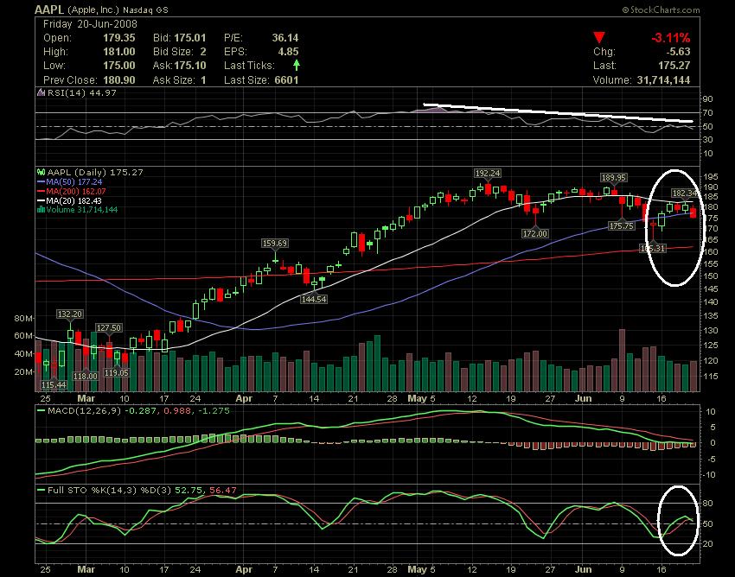Click the red stochastic %D value 56.47
The image size is (735, 577).
[223, 491]
